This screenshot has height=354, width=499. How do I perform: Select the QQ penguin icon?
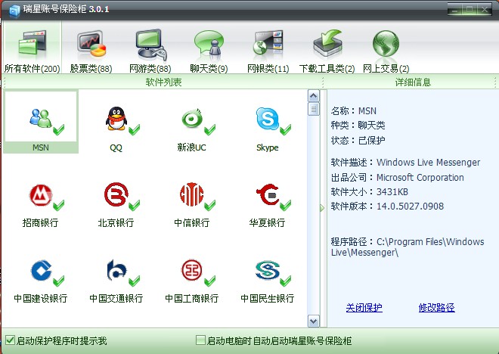point(116,119)
